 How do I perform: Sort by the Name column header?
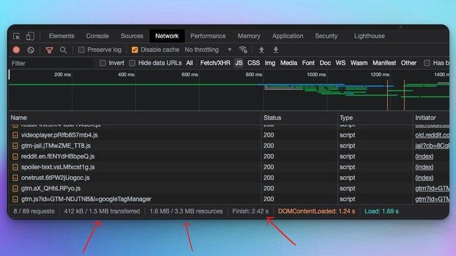[x=135, y=118]
